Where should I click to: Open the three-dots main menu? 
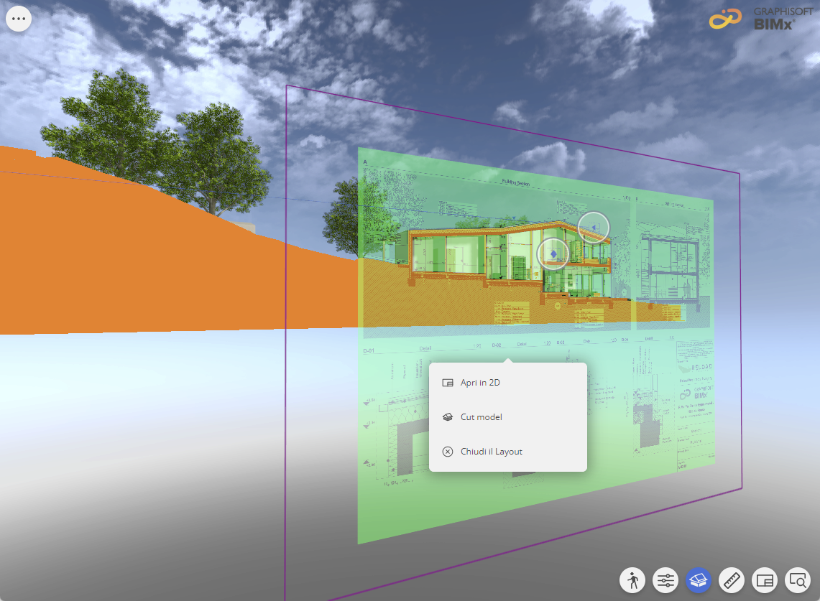[x=19, y=19]
